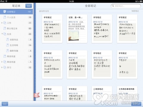Click the 22 count badge of 生活

coord(30,34)
